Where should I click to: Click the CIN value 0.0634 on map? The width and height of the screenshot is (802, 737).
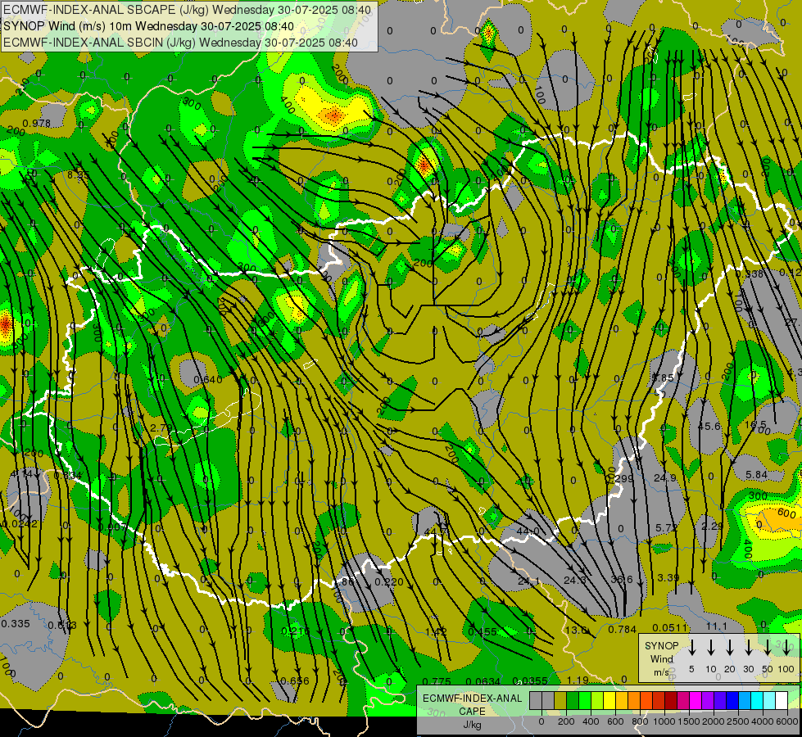coord(483,681)
